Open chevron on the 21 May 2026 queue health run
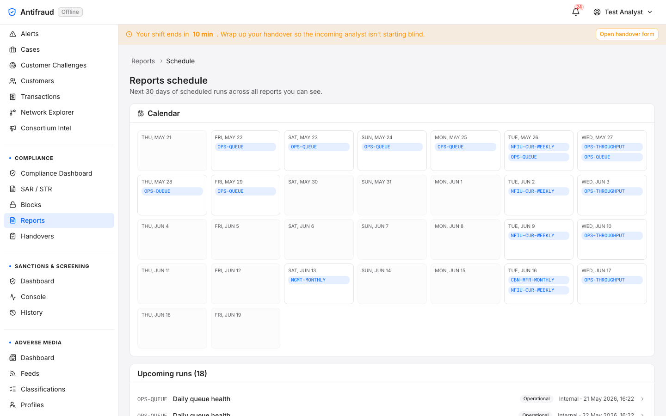 pyautogui.click(x=642, y=399)
